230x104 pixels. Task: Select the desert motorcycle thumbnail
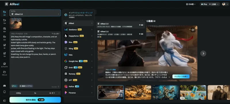point(138,93)
